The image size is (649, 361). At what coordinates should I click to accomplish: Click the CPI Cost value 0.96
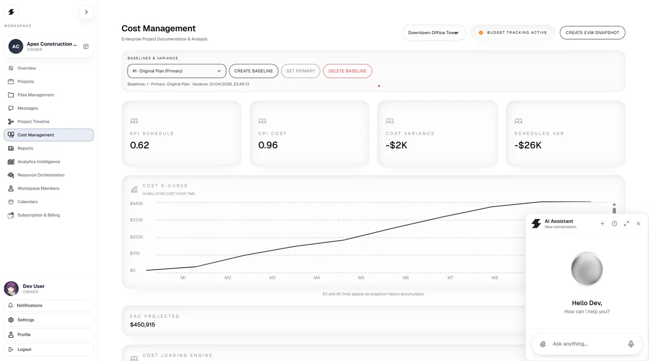(268, 145)
